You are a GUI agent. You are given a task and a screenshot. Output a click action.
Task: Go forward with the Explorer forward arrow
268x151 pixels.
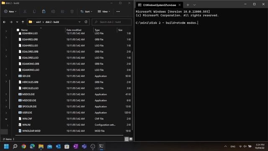[x=11, y=22]
